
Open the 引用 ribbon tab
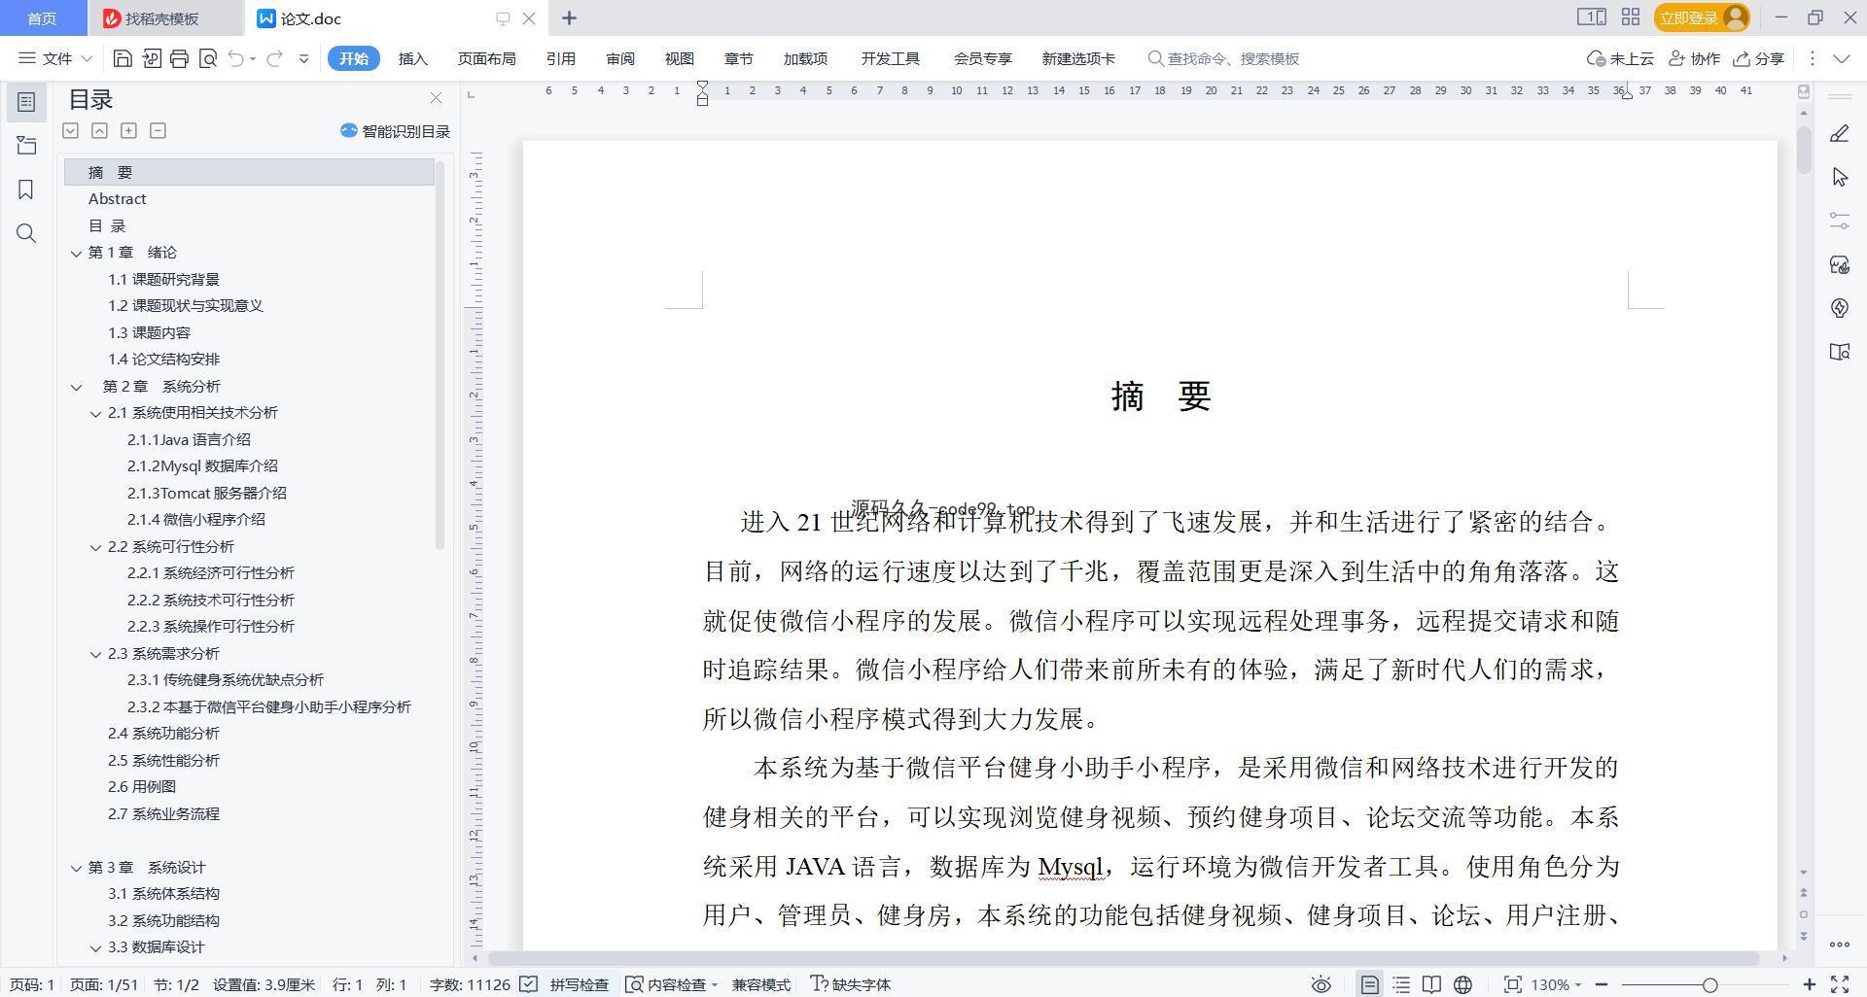coord(560,58)
